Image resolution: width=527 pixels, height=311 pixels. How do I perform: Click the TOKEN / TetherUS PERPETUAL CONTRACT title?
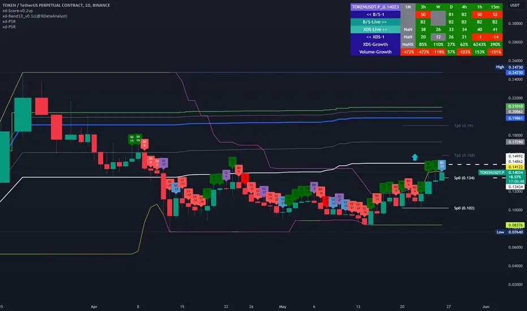[x=56, y=6]
